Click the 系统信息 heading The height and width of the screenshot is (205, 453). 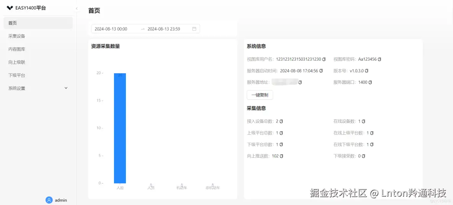(256, 46)
